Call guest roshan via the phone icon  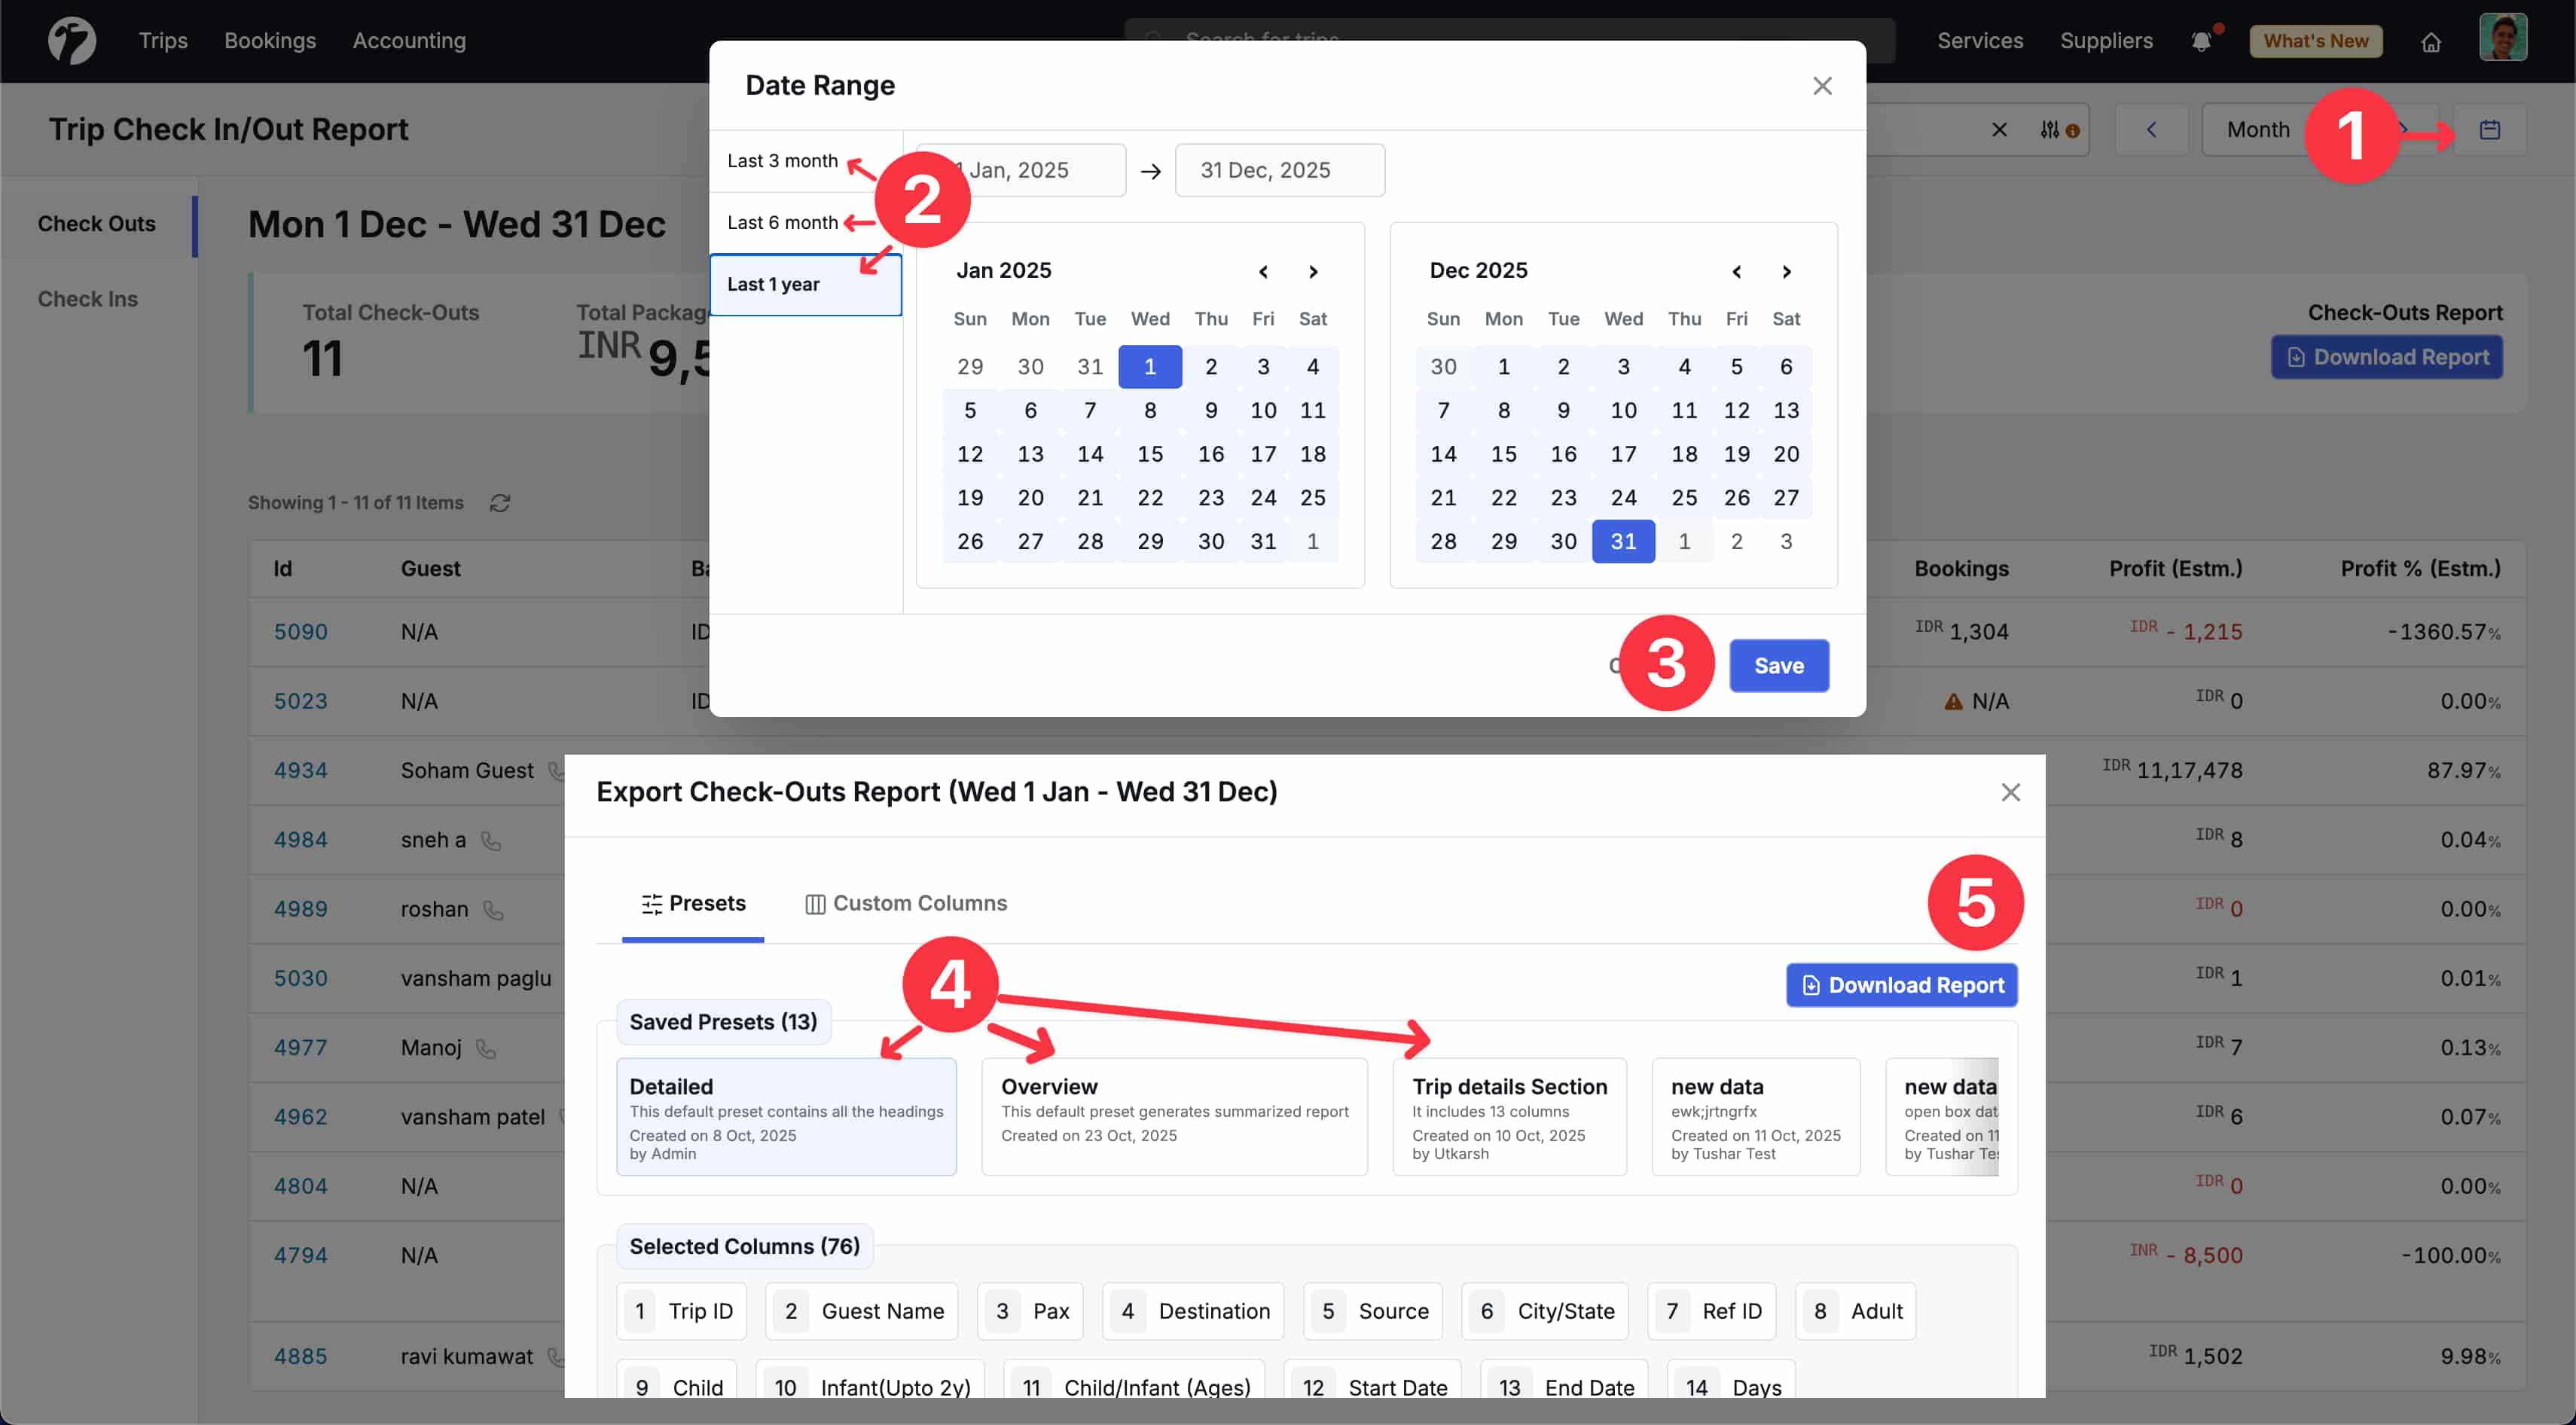click(x=493, y=911)
